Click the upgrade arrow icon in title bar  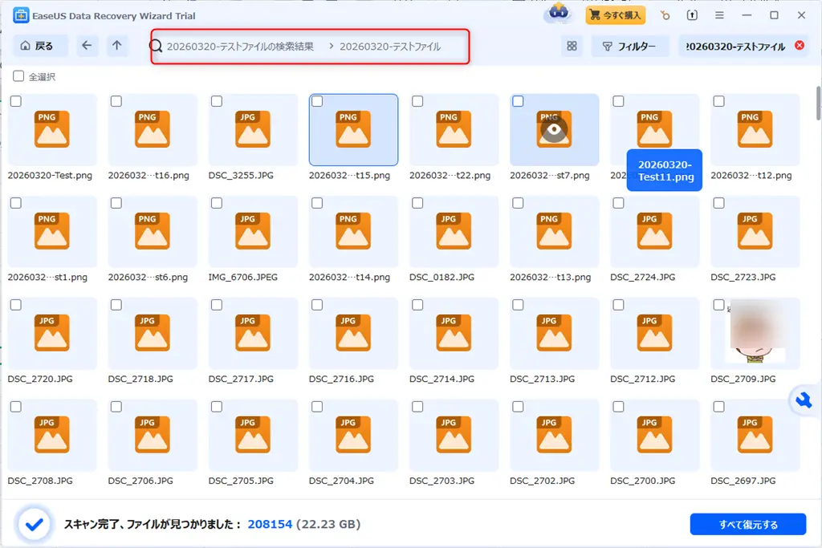tap(692, 15)
